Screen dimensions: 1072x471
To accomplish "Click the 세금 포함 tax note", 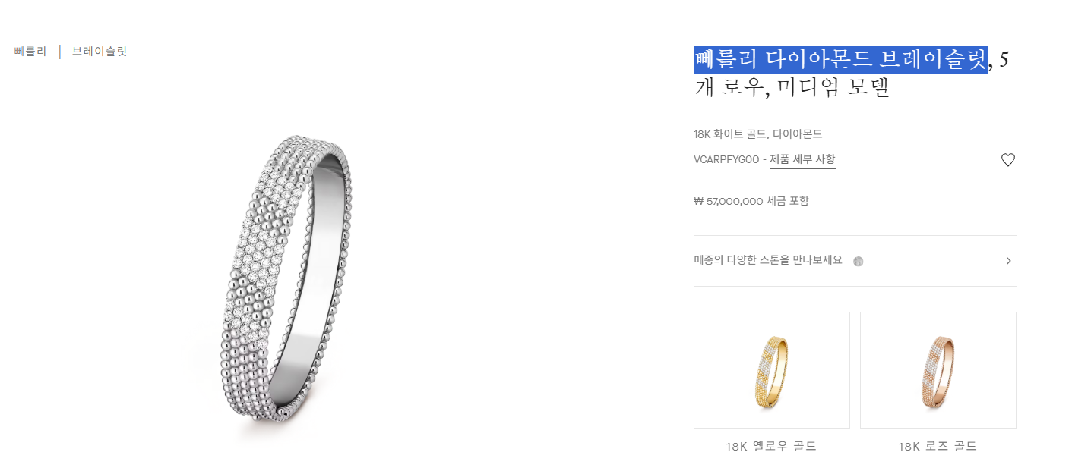I will (788, 201).
